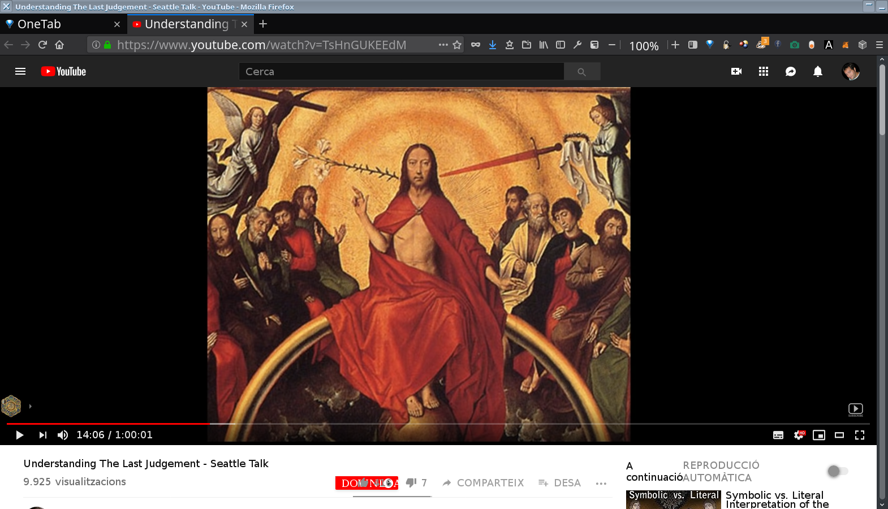
Task: Toggle the Firefox sidebar
Action: click(x=561, y=45)
